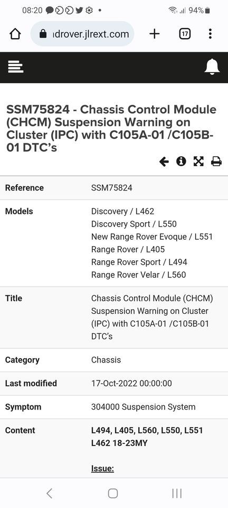Tap the browser home icon
Screen dimensions: 228x508
[15, 34]
